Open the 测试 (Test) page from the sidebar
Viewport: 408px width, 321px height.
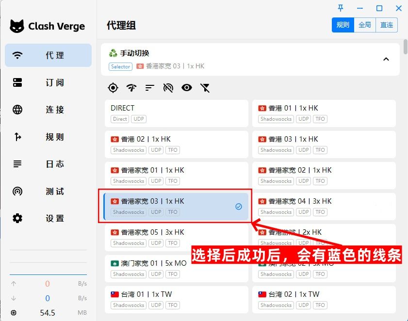coord(48,191)
